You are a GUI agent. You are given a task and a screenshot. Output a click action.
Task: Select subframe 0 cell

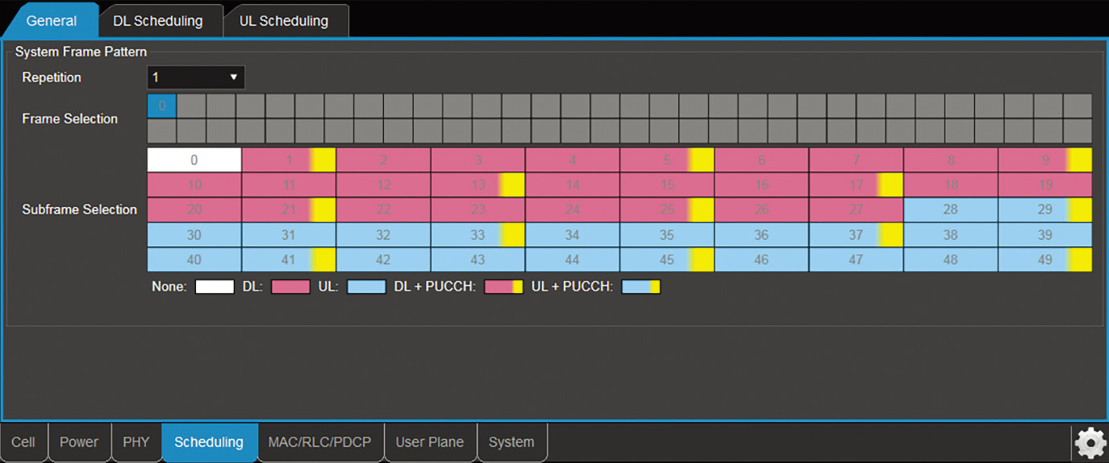(194, 160)
